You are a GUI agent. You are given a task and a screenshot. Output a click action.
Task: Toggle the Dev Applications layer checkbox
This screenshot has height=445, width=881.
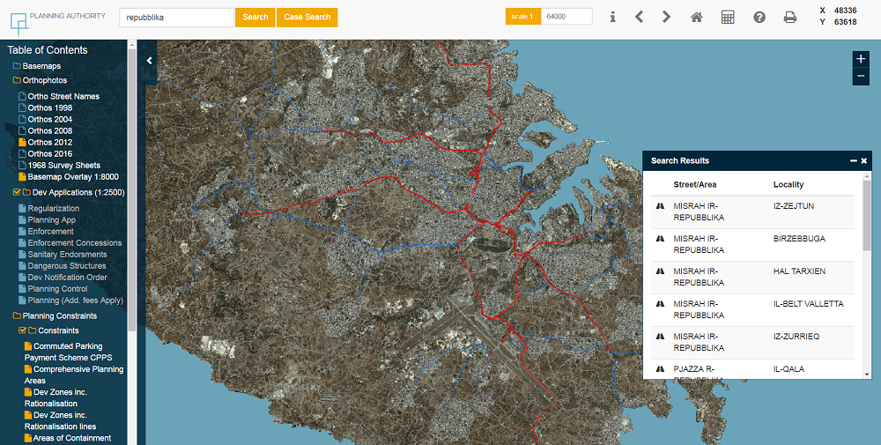[x=17, y=192]
